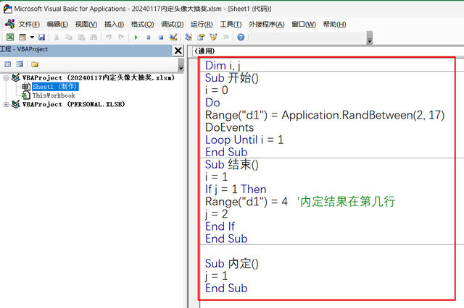Click the 'Loop Until i = 1' line
Viewport: 464px width, 308px height.
244,140
